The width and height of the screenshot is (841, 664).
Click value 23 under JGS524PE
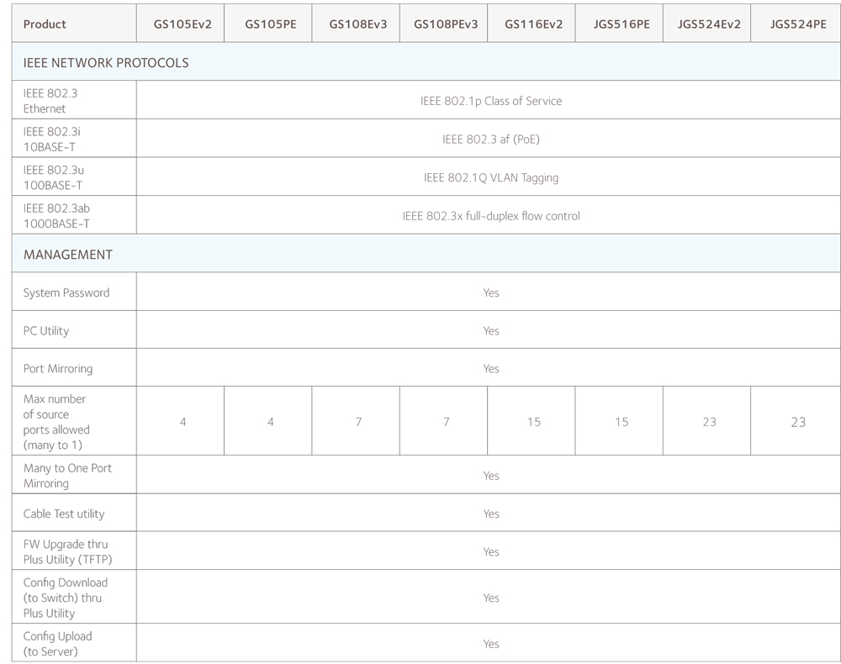(798, 422)
